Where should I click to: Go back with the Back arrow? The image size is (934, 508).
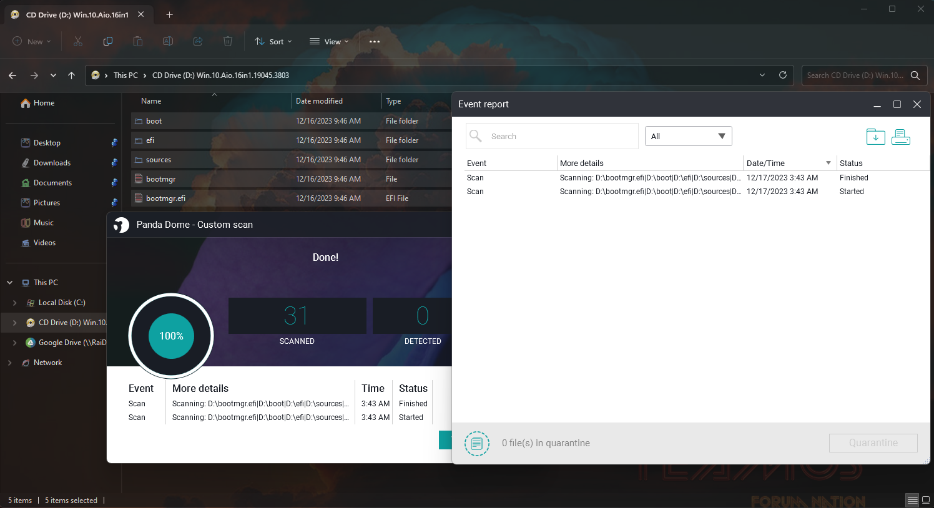coord(12,75)
